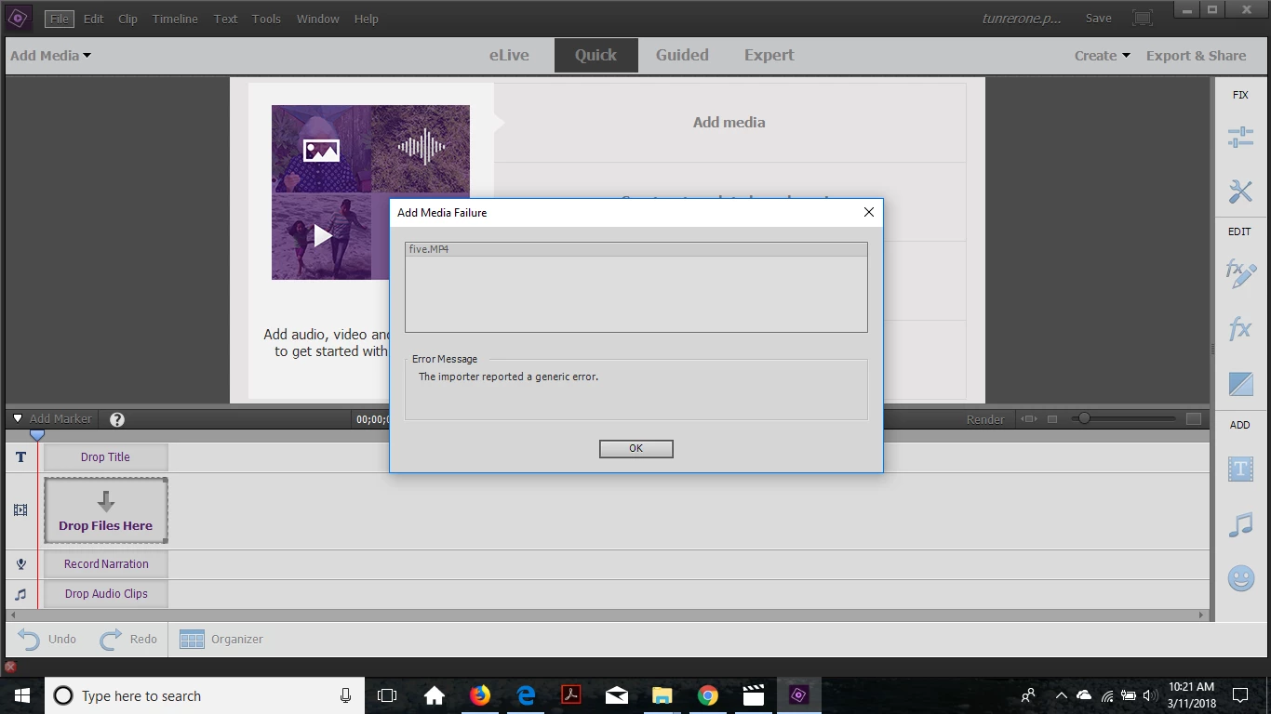
Task: Open the Text menu
Action: click(225, 19)
